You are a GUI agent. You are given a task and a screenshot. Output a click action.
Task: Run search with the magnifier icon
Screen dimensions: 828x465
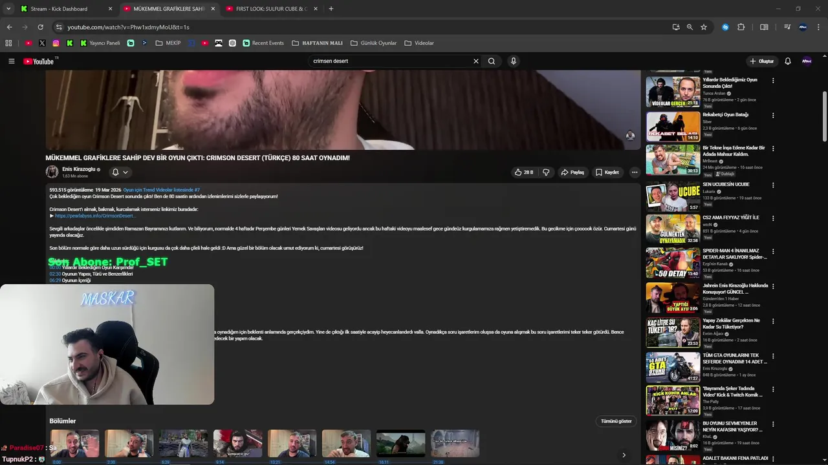click(x=492, y=61)
